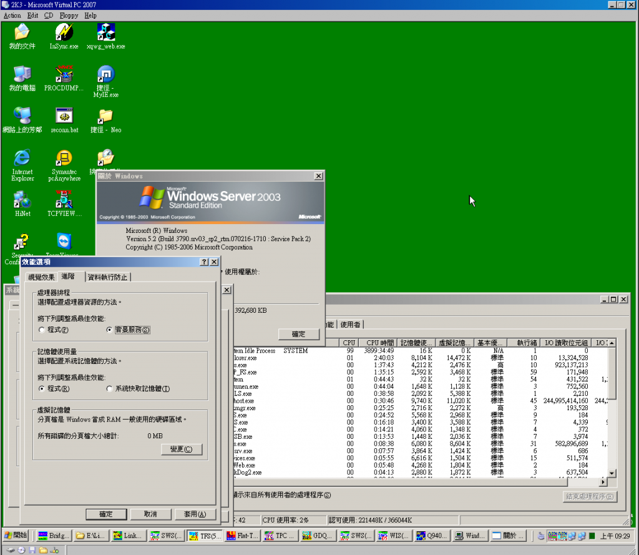Launch Internet Explorer desktop icon
The image size is (639, 555).
pyautogui.click(x=22, y=165)
